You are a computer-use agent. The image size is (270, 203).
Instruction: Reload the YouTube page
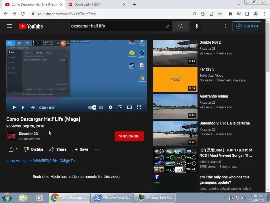(23, 14)
